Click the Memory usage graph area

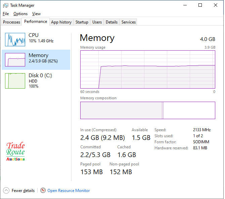coord(148,69)
